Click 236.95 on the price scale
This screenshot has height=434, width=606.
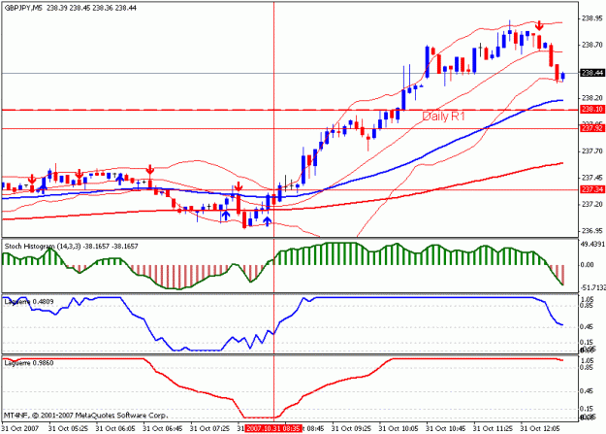(591, 231)
